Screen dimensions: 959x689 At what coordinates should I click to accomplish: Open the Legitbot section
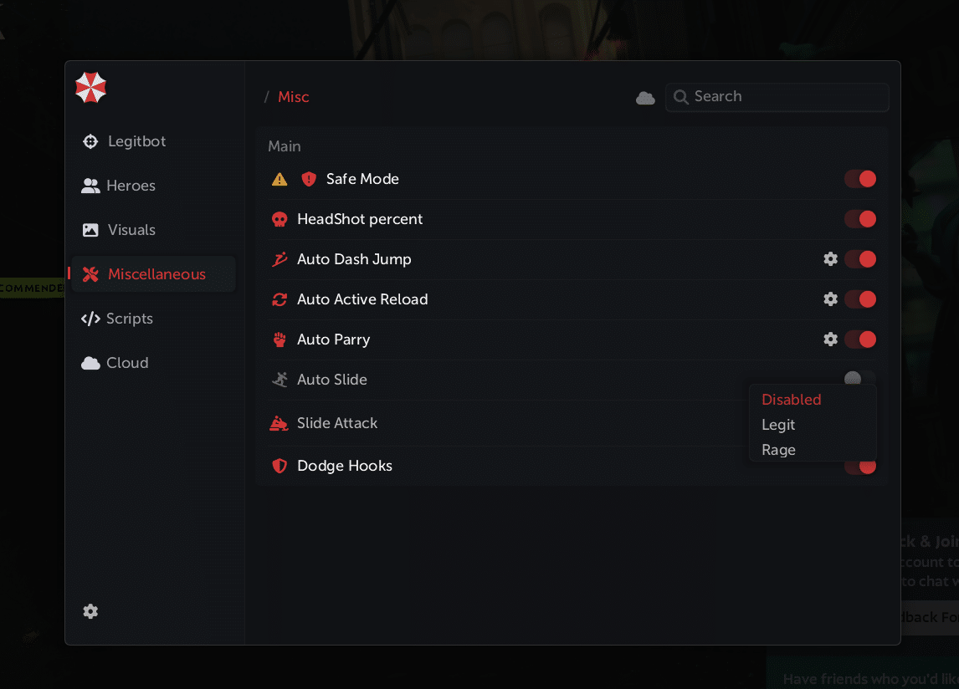pos(136,141)
